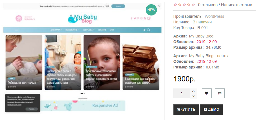Screen dimensions: 256x120
Task: Click the compare arrows icon button
Action: (x=220, y=94)
